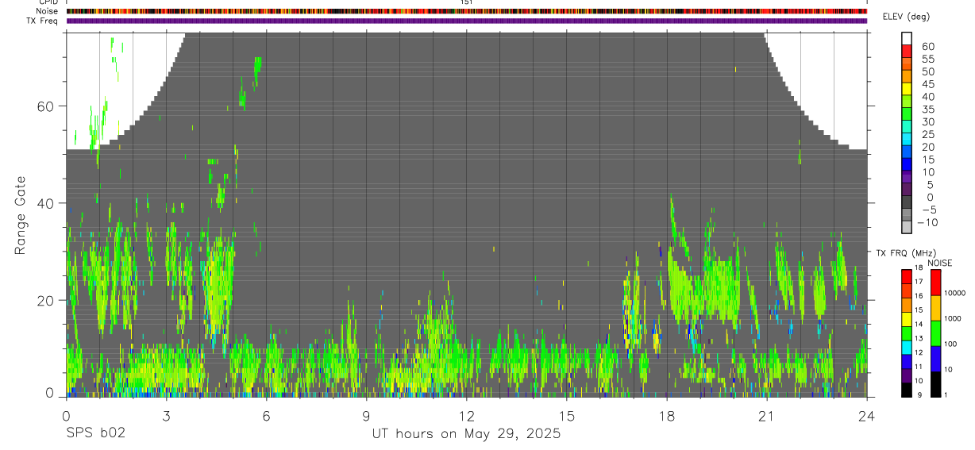The width and height of the screenshot is (975, 450).
Task: Click the ELEV (deg) colorbar title
Action: coord(908,17)
